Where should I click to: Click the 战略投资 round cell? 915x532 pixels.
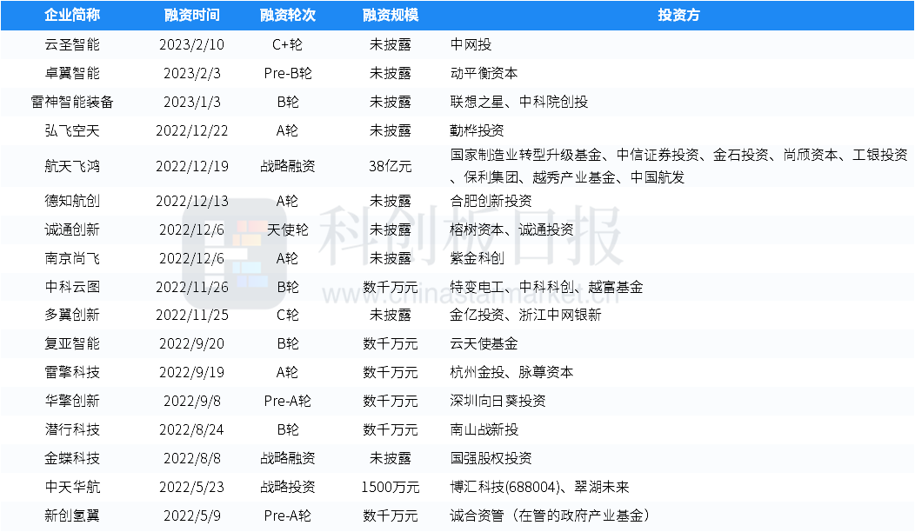pos(288,487)
